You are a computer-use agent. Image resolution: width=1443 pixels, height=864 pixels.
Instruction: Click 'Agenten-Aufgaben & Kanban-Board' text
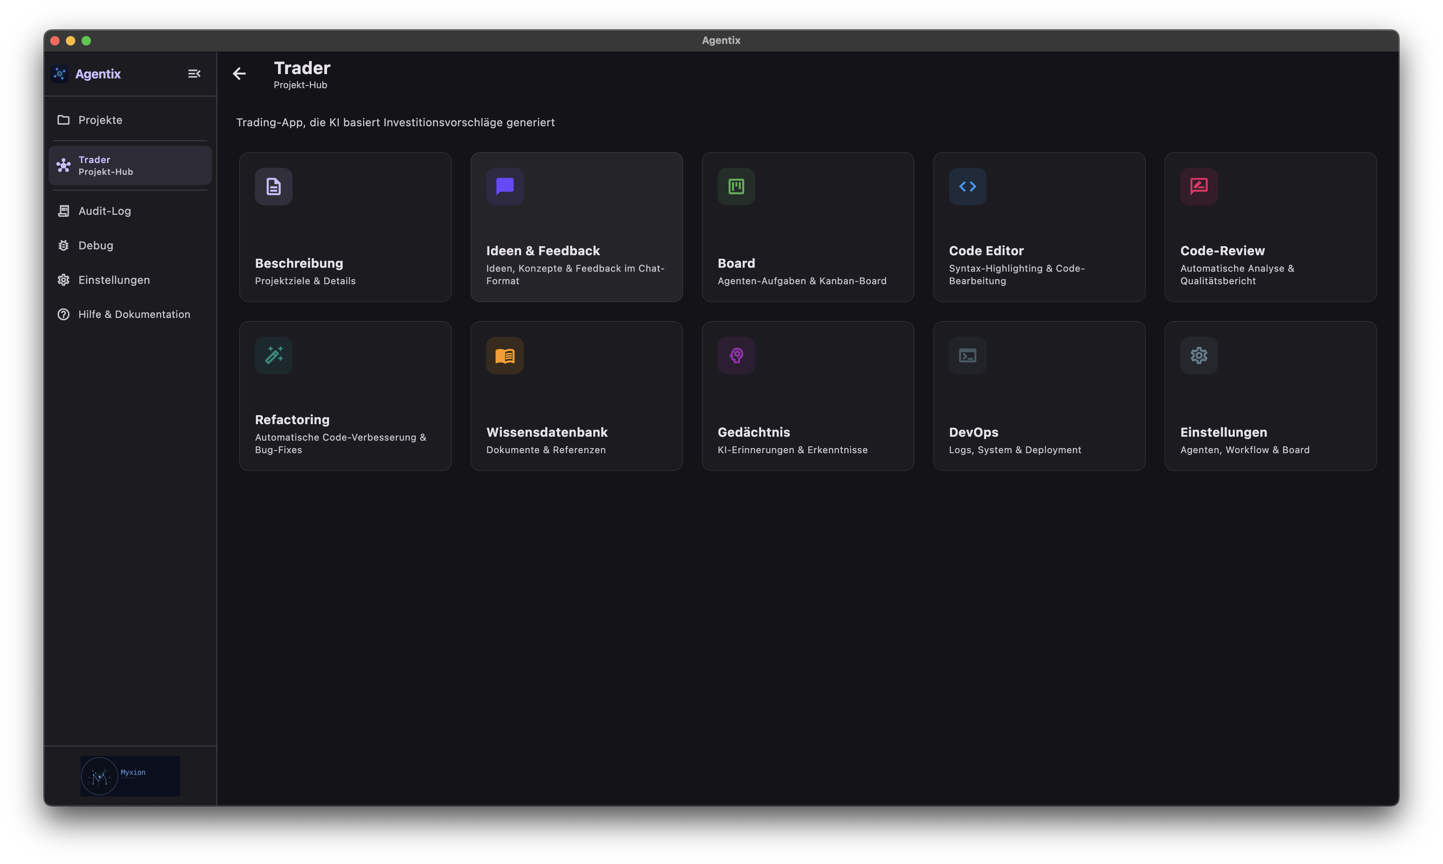point(802,281)
